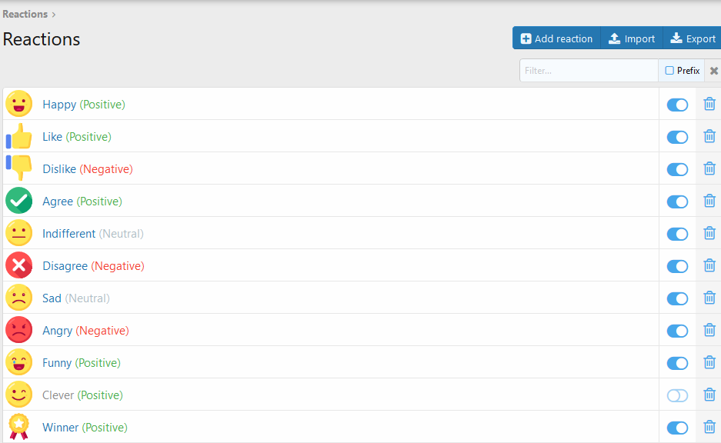Turn off the Disagree reaction switch
This screenshot has width=721, height=443.
(x=677, y=266)
